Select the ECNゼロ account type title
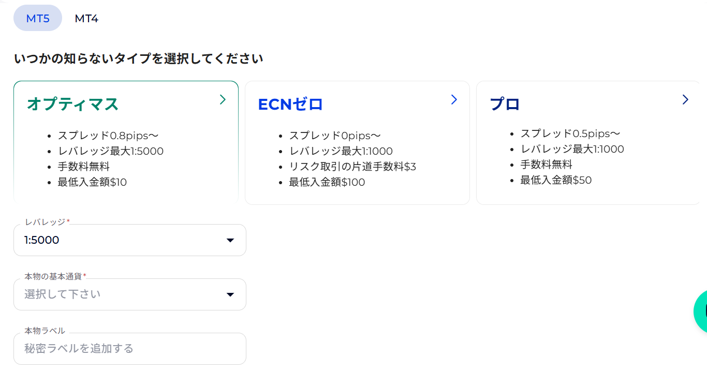 [290, 104]
